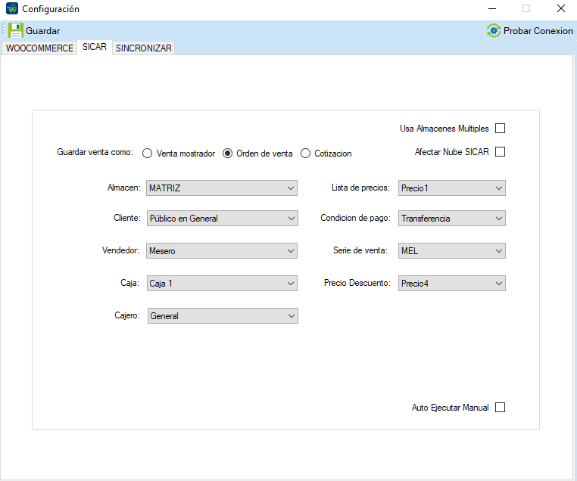
Task: Click the Auto Ejecutar Manual label text
Action: 450,408
